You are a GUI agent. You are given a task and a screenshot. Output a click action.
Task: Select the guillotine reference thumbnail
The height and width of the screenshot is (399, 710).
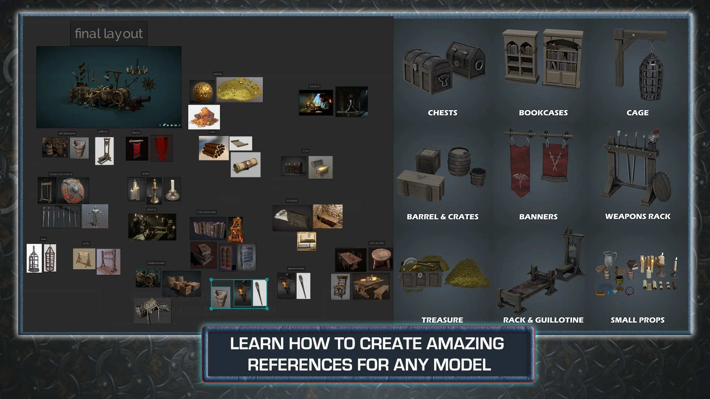104,150
